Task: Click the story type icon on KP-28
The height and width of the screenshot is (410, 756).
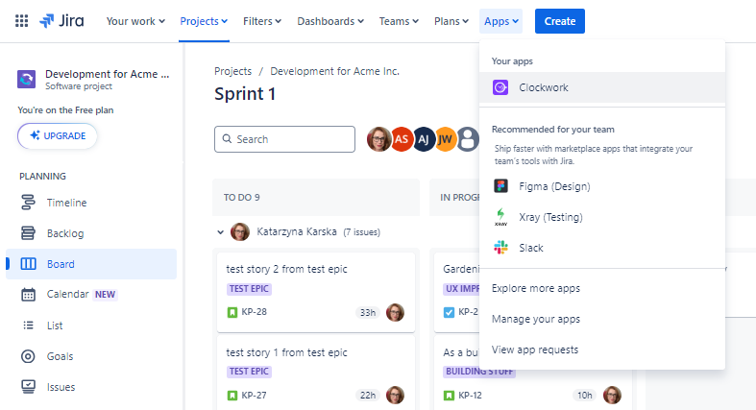Action: (232, 313)
